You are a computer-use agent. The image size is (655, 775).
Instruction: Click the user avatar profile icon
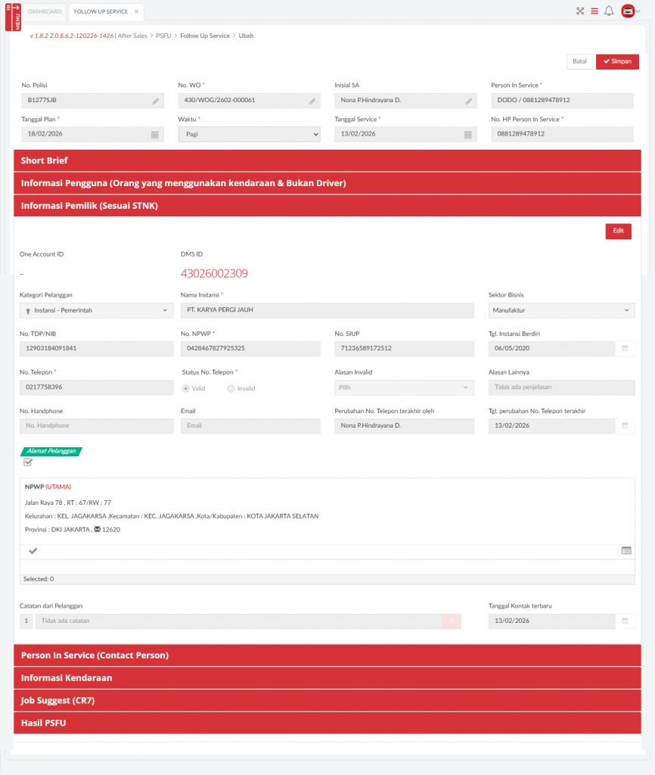click(x=627, y=11)
